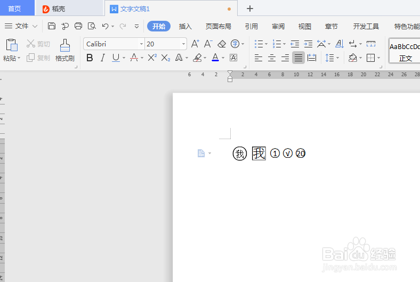
Task: Click the boxed 我 character in document
Action: pos(259,154)
